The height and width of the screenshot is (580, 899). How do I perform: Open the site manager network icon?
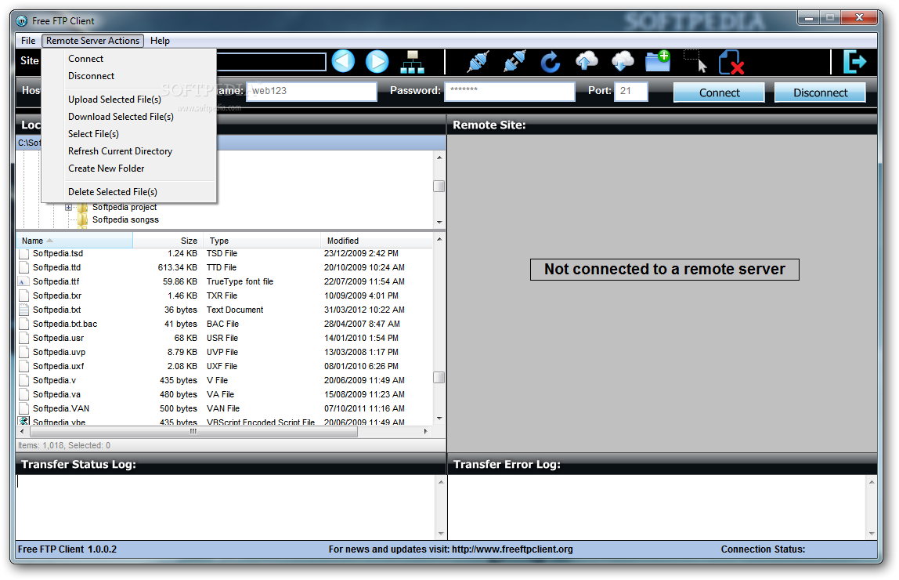coord(412,62)
